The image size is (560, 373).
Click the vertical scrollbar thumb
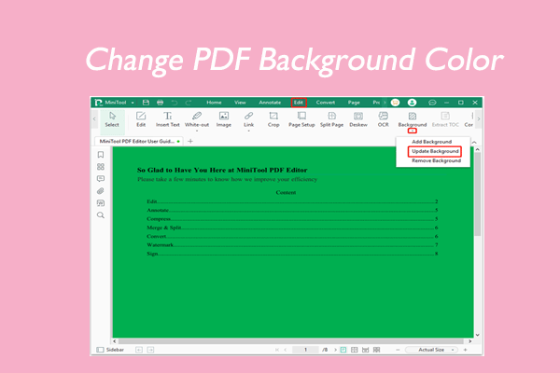478,194
